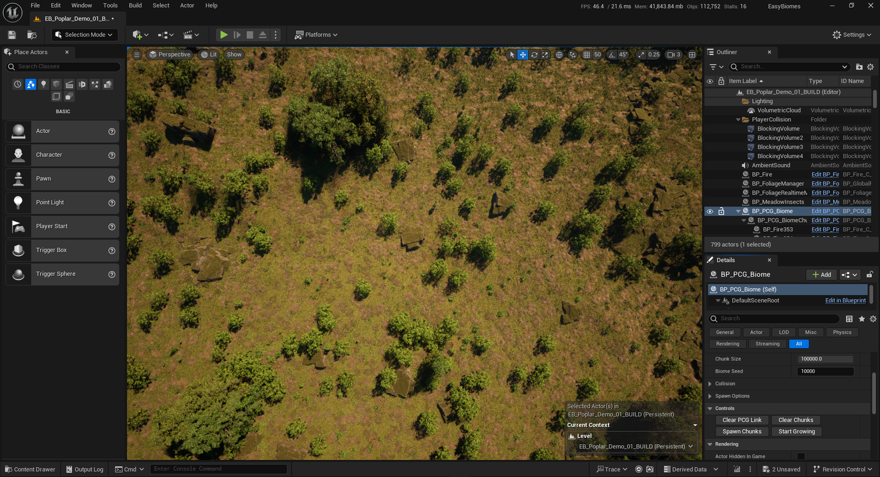880x477 pixels.
Task: Click Edit BP_Fo link for BP_FoliageManager
Action: point(825,183)
